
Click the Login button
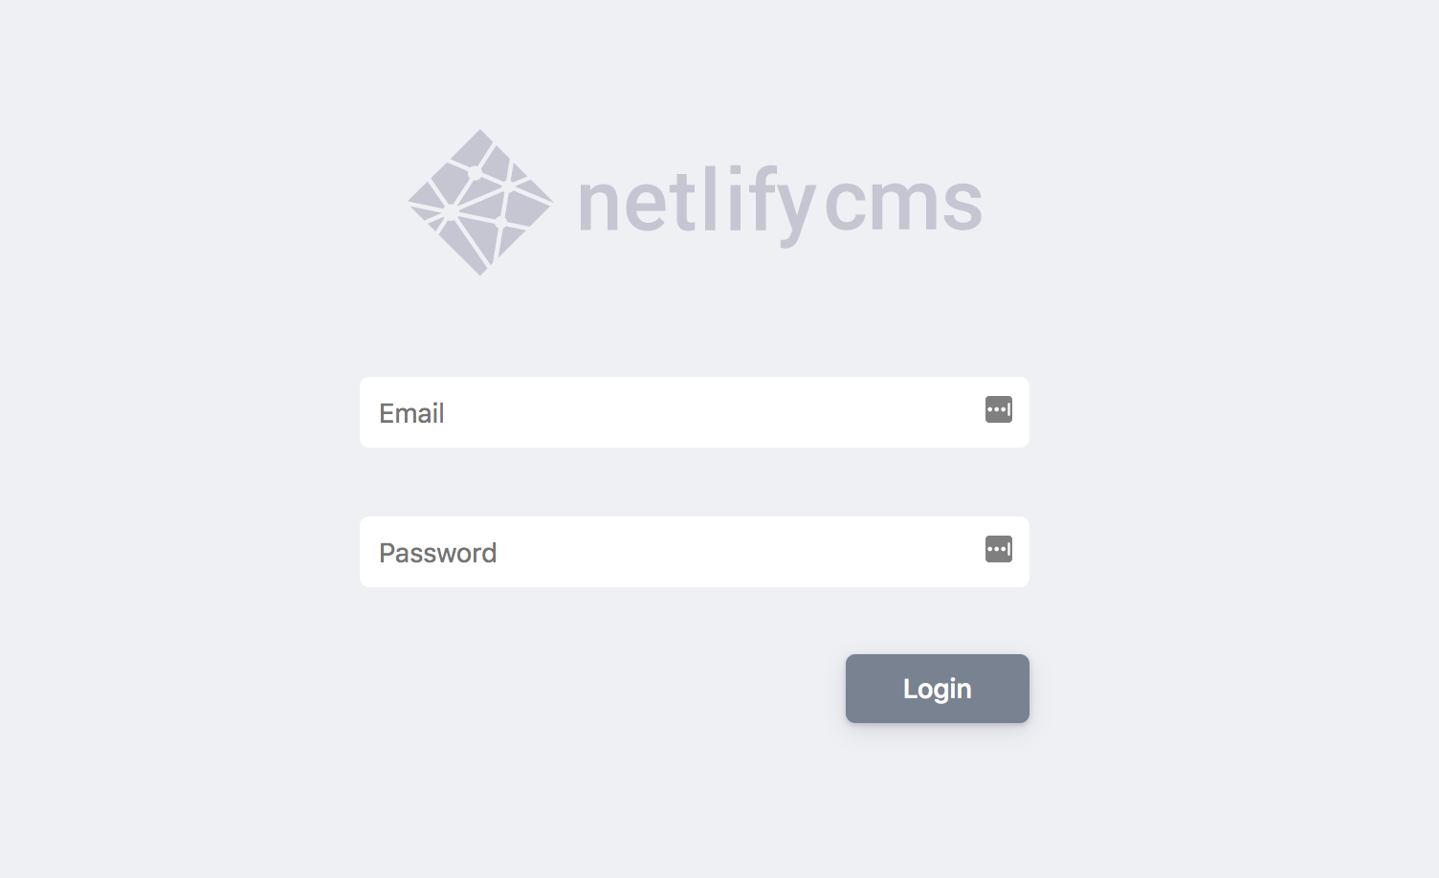pos(938,689)
